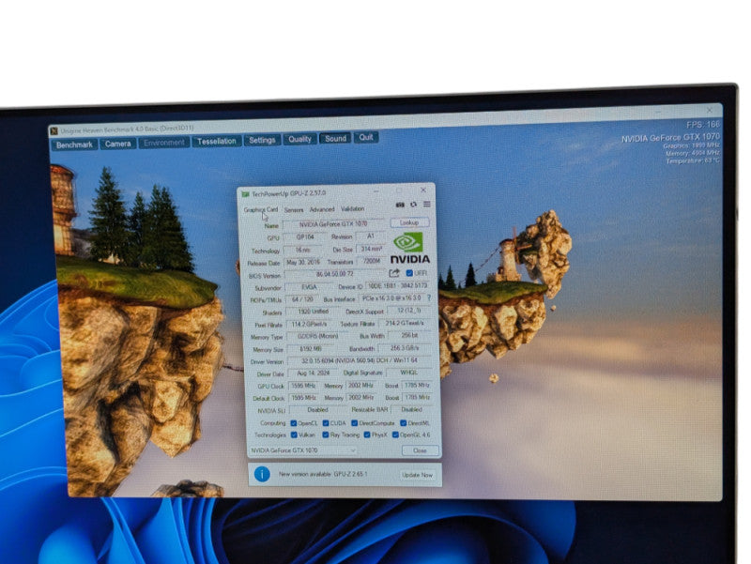
Task: Click the BIOS Version field
Action: pyautogui.click(x=335, y=274)
